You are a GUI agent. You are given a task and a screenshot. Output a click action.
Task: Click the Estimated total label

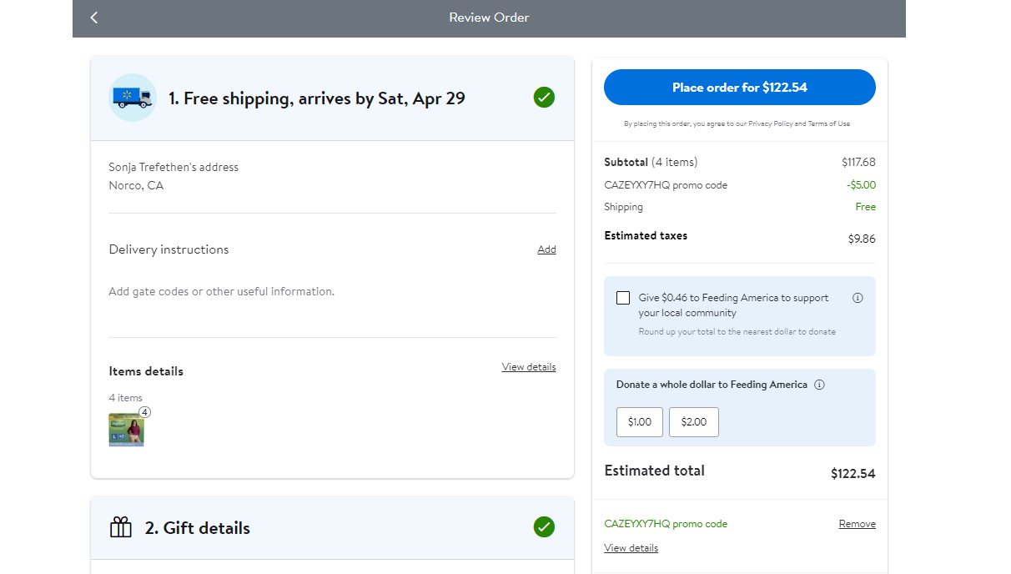654,471
